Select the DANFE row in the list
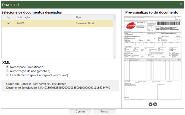The image size is (185, 115). point(41,23)
